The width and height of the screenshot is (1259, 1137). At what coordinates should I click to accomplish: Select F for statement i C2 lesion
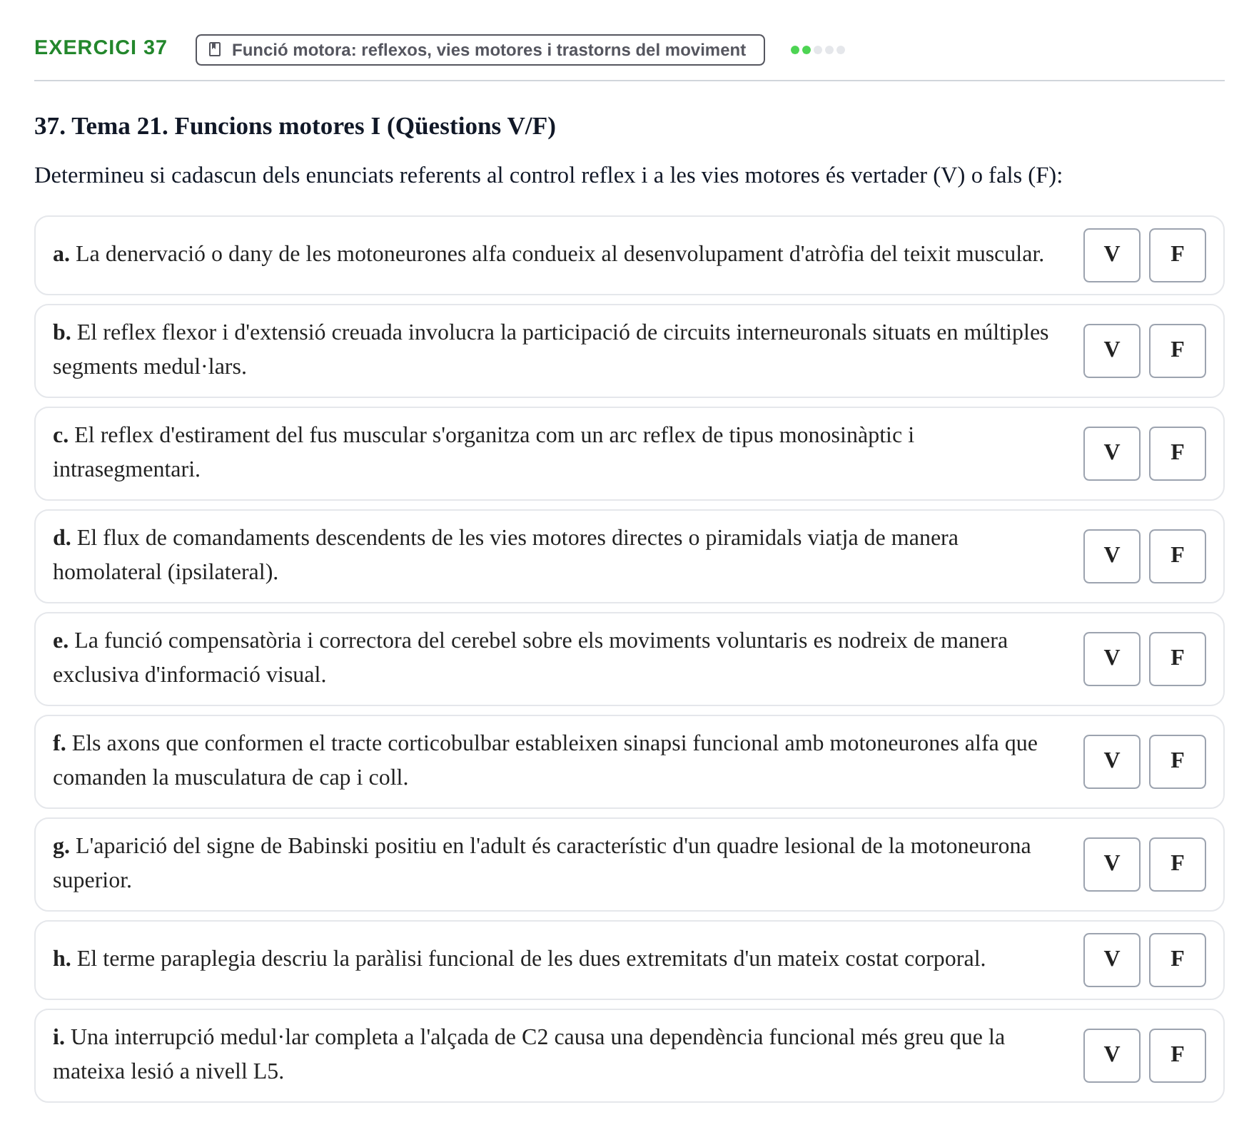1177,1056
